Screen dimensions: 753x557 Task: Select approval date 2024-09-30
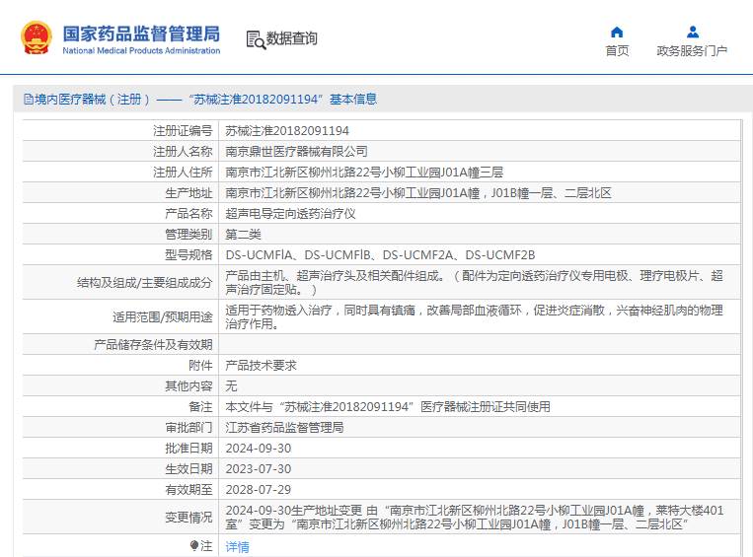pos(259,449)
